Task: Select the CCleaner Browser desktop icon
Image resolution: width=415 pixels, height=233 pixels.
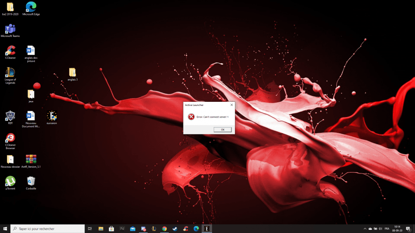Action: click(x=10, y=138)
